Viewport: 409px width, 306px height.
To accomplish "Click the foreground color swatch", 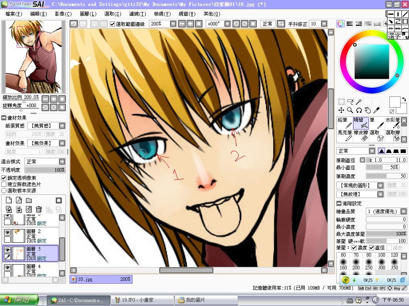I will (394, 102).
